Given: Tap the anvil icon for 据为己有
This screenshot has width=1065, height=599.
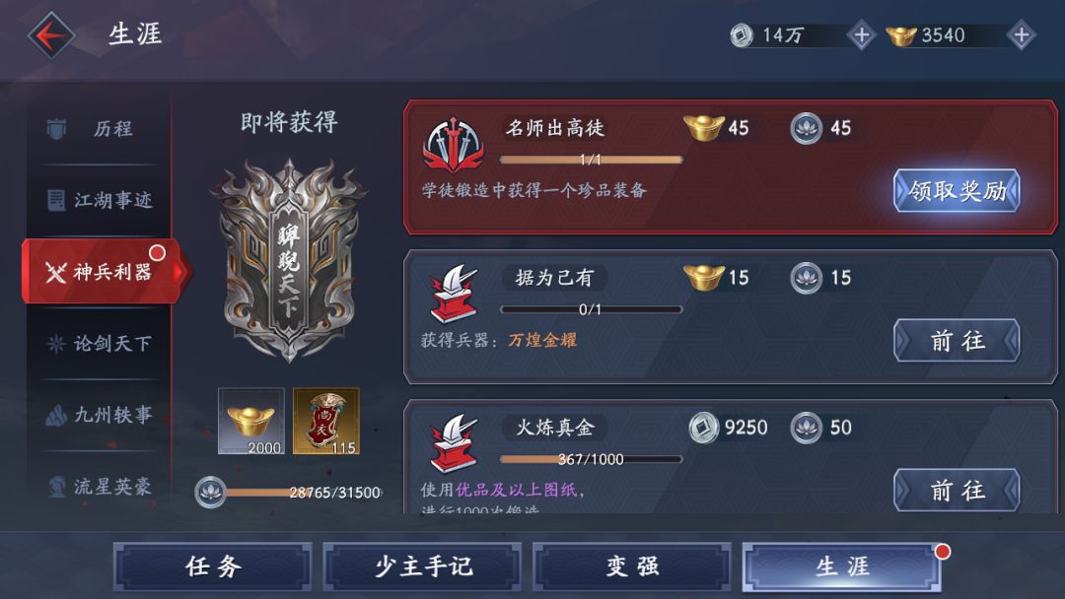Looking at the screenshot, I should click(453, 294).
